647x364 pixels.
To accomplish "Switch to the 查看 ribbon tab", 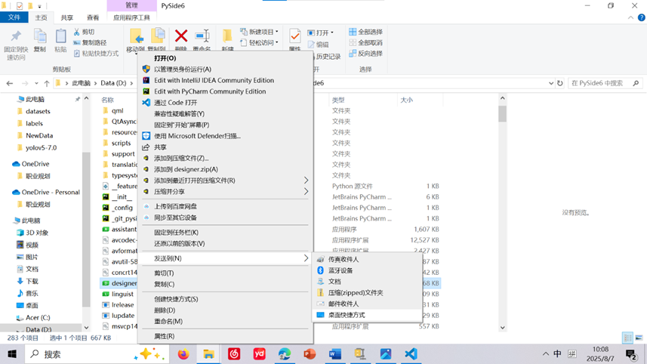I will [93, 17].
